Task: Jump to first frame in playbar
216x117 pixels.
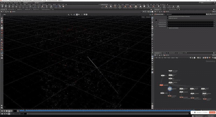Action: (2, 111)
